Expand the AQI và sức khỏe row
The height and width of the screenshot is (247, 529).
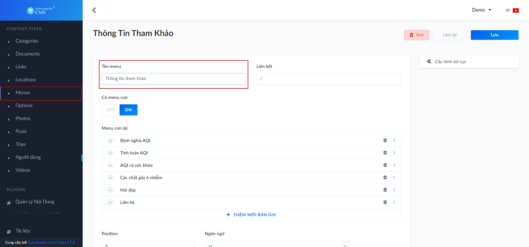(x=110, y=165)
